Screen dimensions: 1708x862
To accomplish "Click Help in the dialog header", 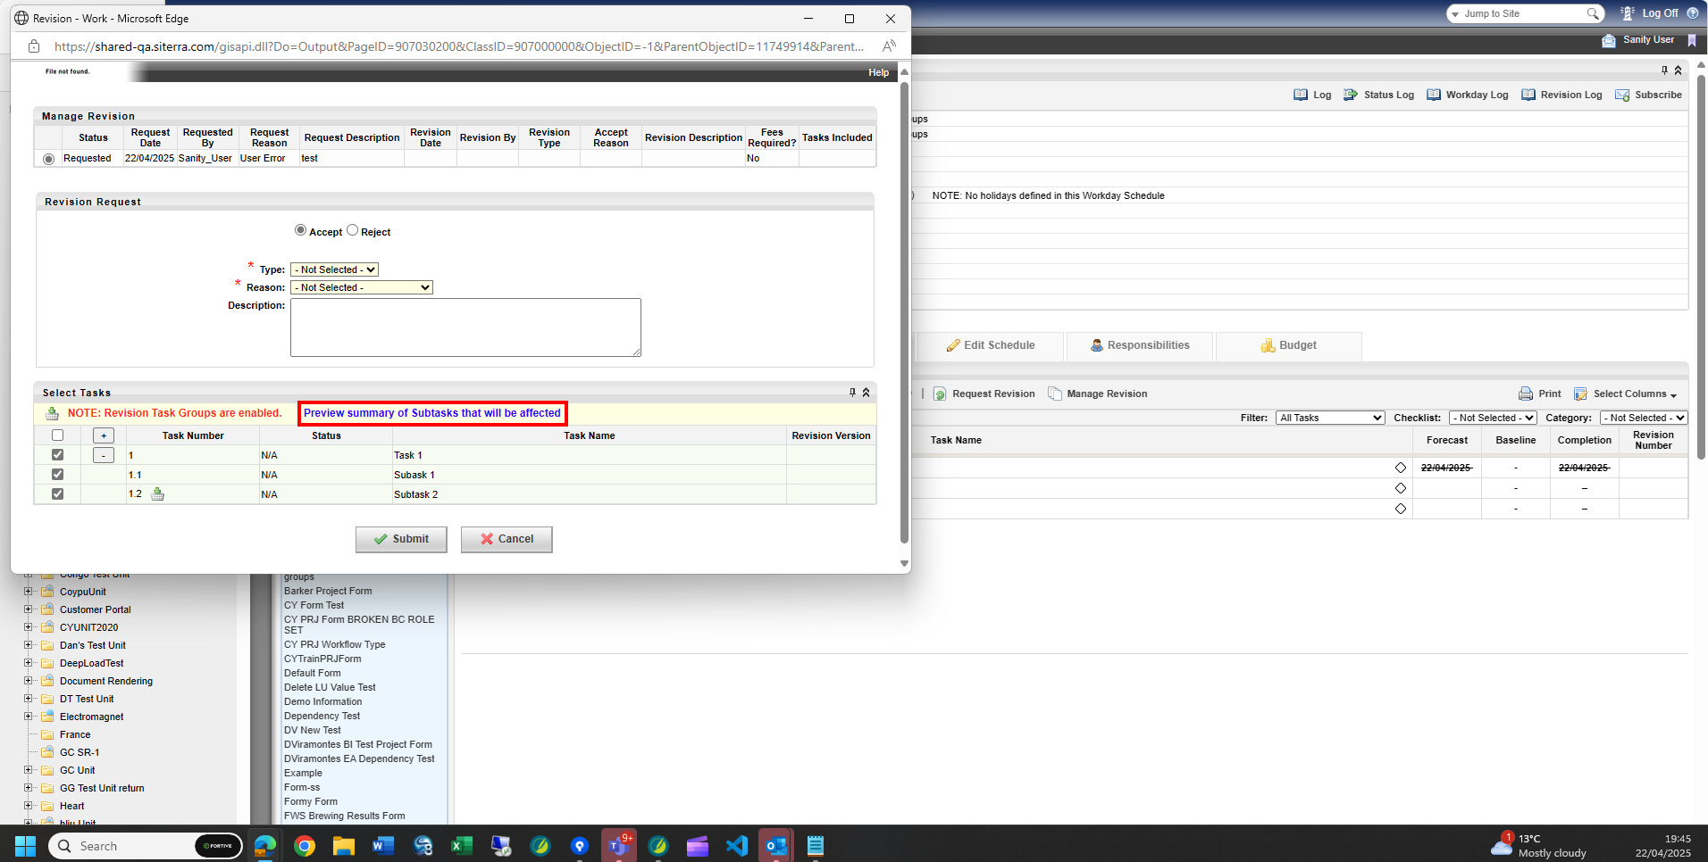I will [878, 72].
